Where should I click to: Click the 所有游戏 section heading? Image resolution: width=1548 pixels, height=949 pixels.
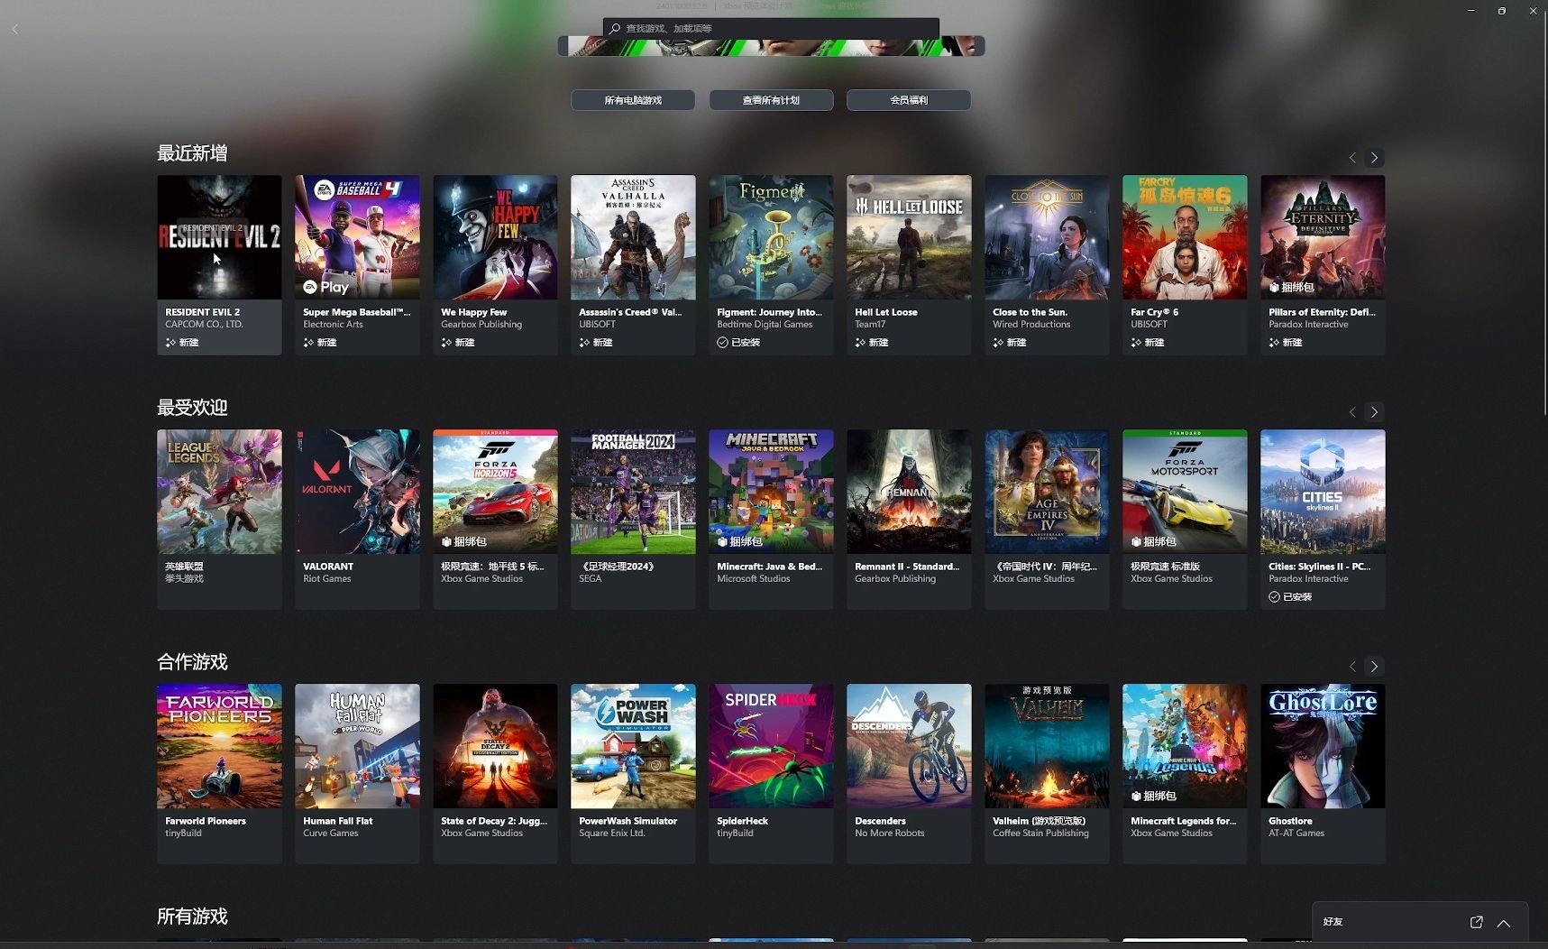coord(192,917)
